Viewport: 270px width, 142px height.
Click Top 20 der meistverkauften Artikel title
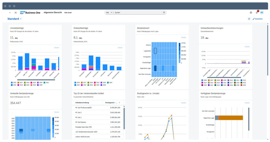(x=89, y=94)
